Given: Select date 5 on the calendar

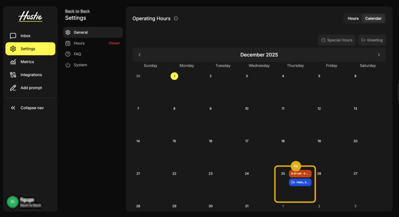Looking at the screenshot, I should (319, 76).
